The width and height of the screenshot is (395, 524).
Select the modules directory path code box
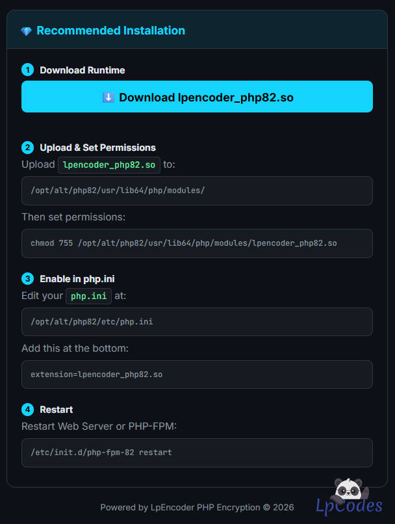click(x=197, y=190)
